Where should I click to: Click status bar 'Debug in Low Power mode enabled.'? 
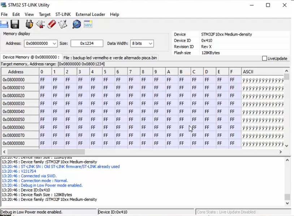coord(31,212)
